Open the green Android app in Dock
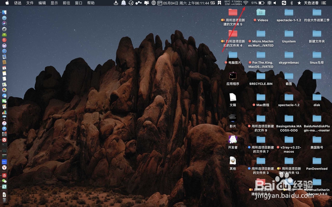This screenshot has height=207, width=332. click(4, 34)
